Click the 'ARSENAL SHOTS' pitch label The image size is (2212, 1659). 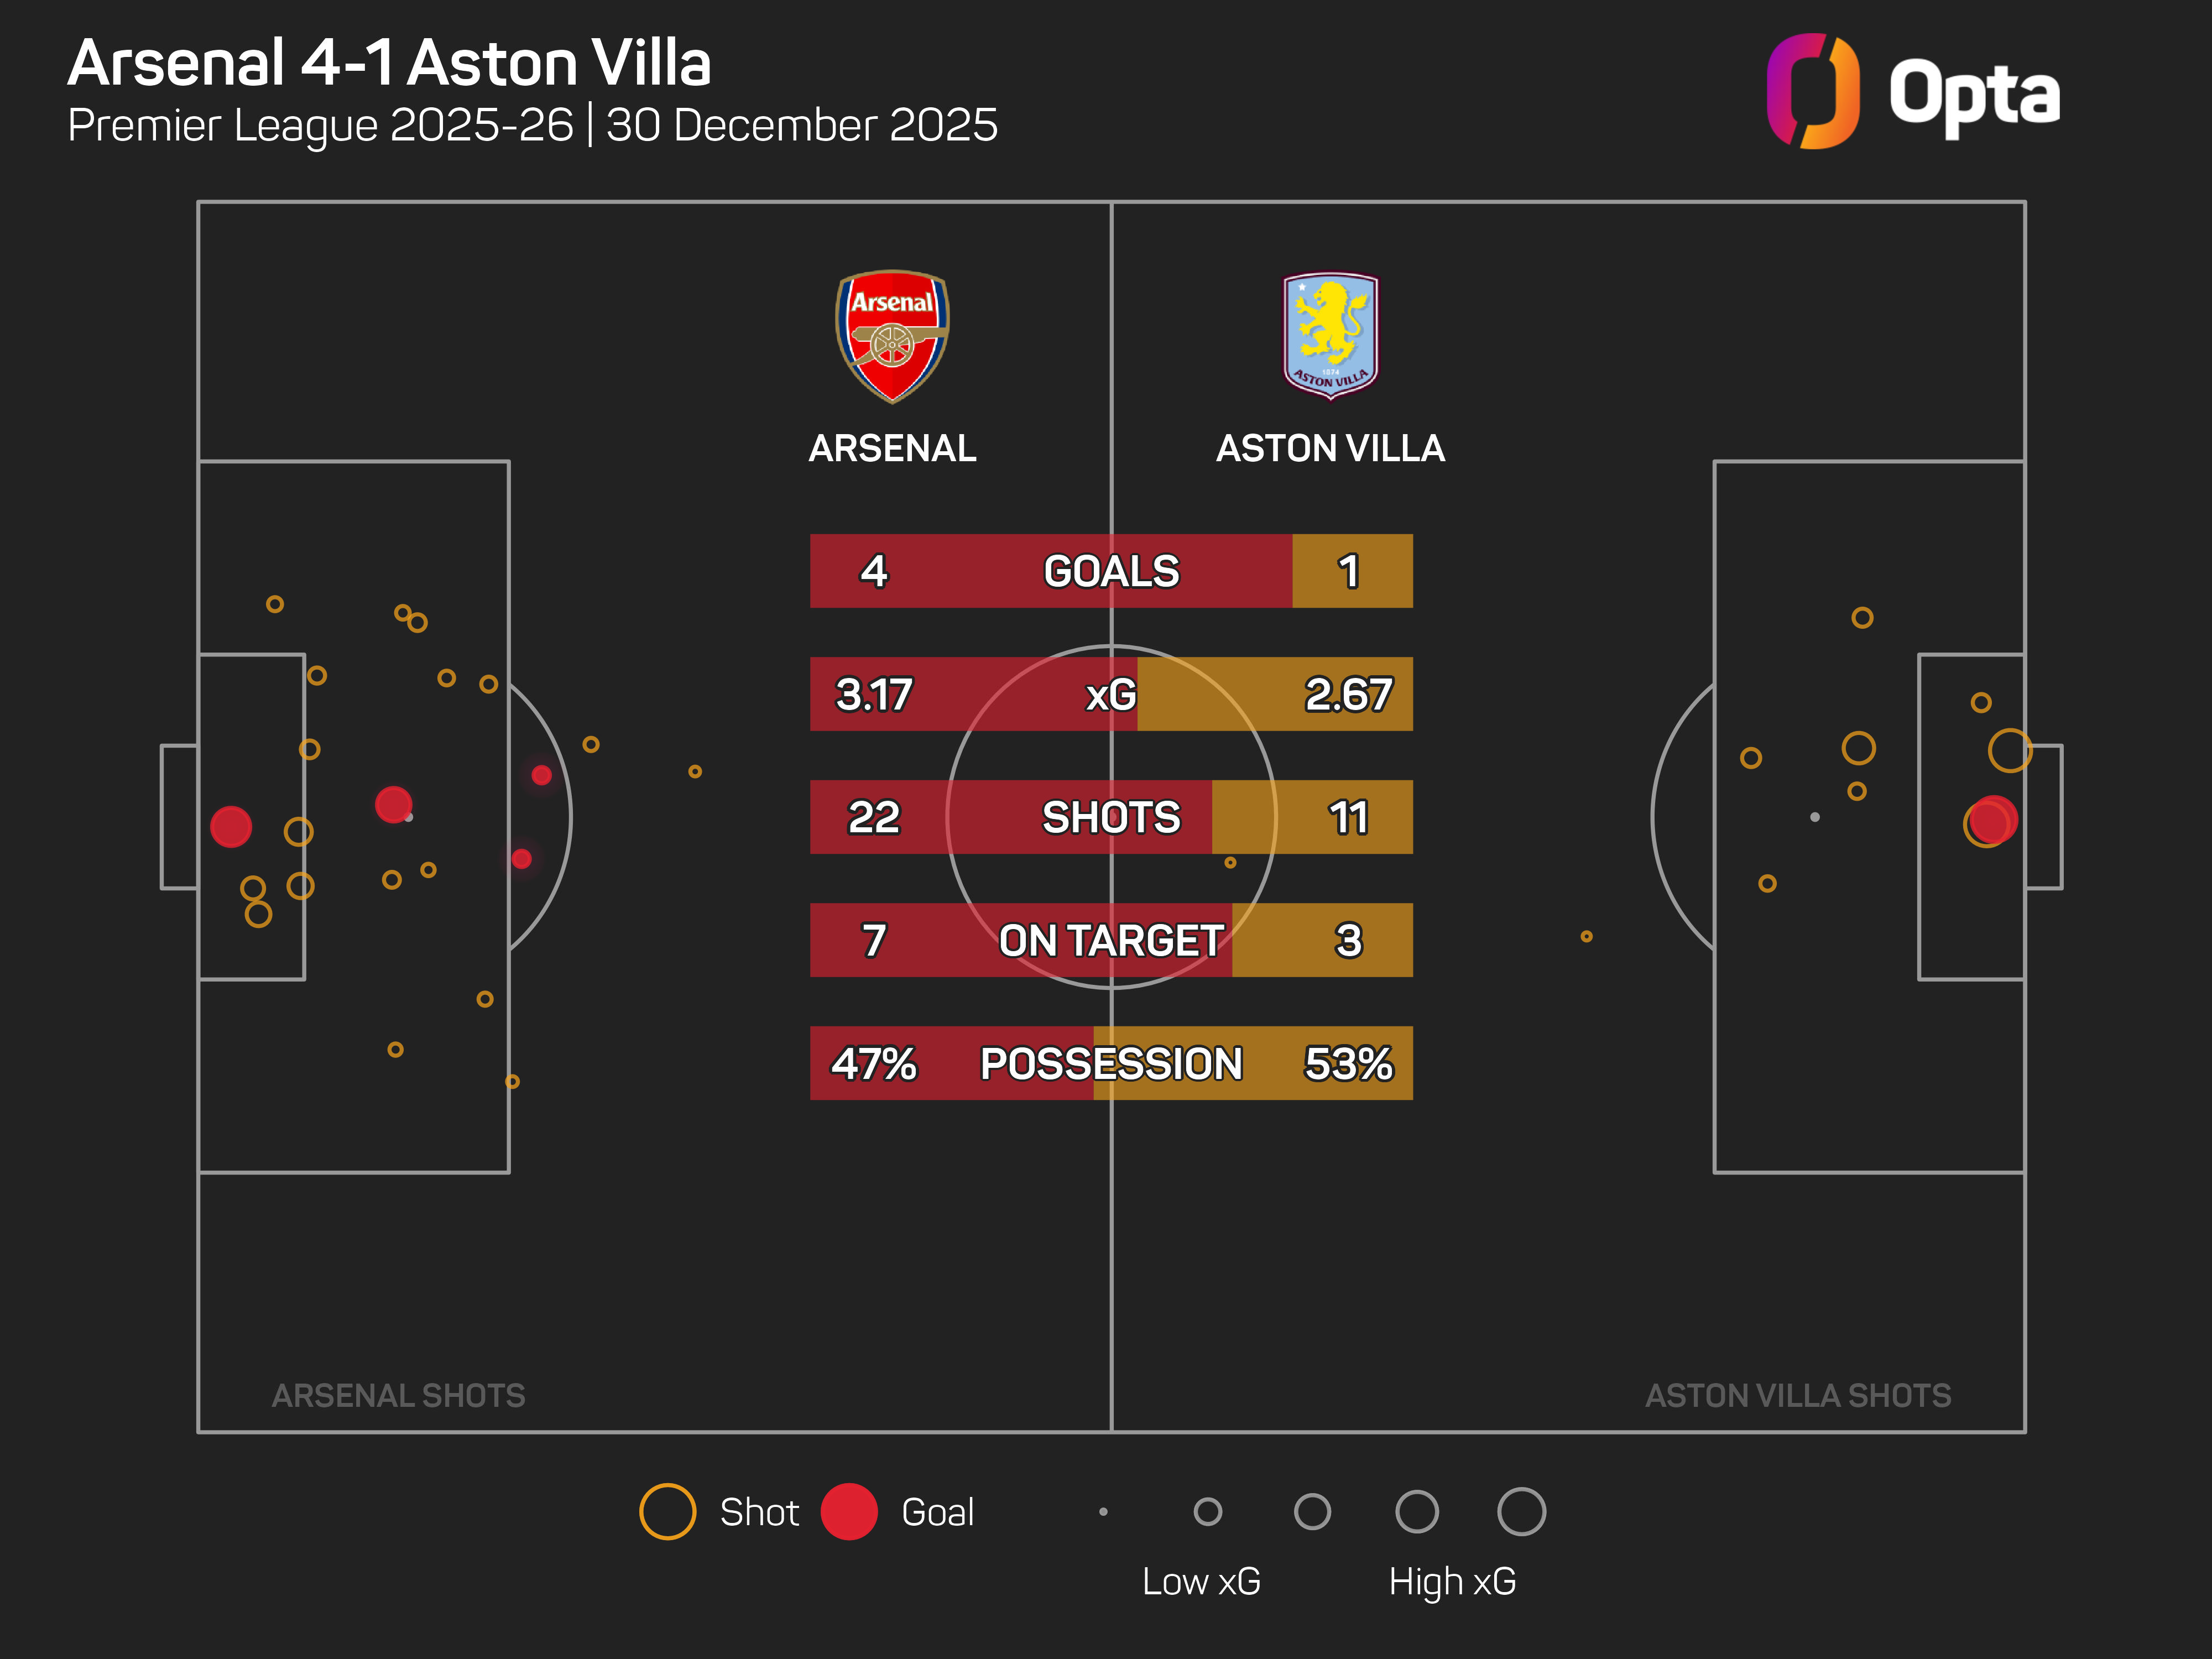tap(398, 1395)
